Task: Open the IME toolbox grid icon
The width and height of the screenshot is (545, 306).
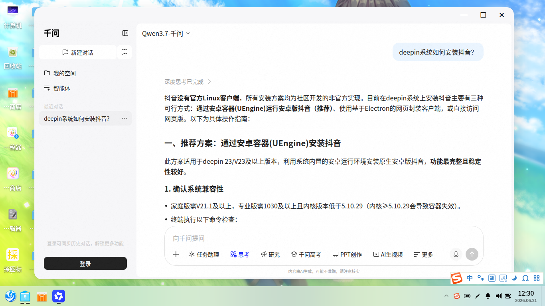Action: (x=537, y=278)
